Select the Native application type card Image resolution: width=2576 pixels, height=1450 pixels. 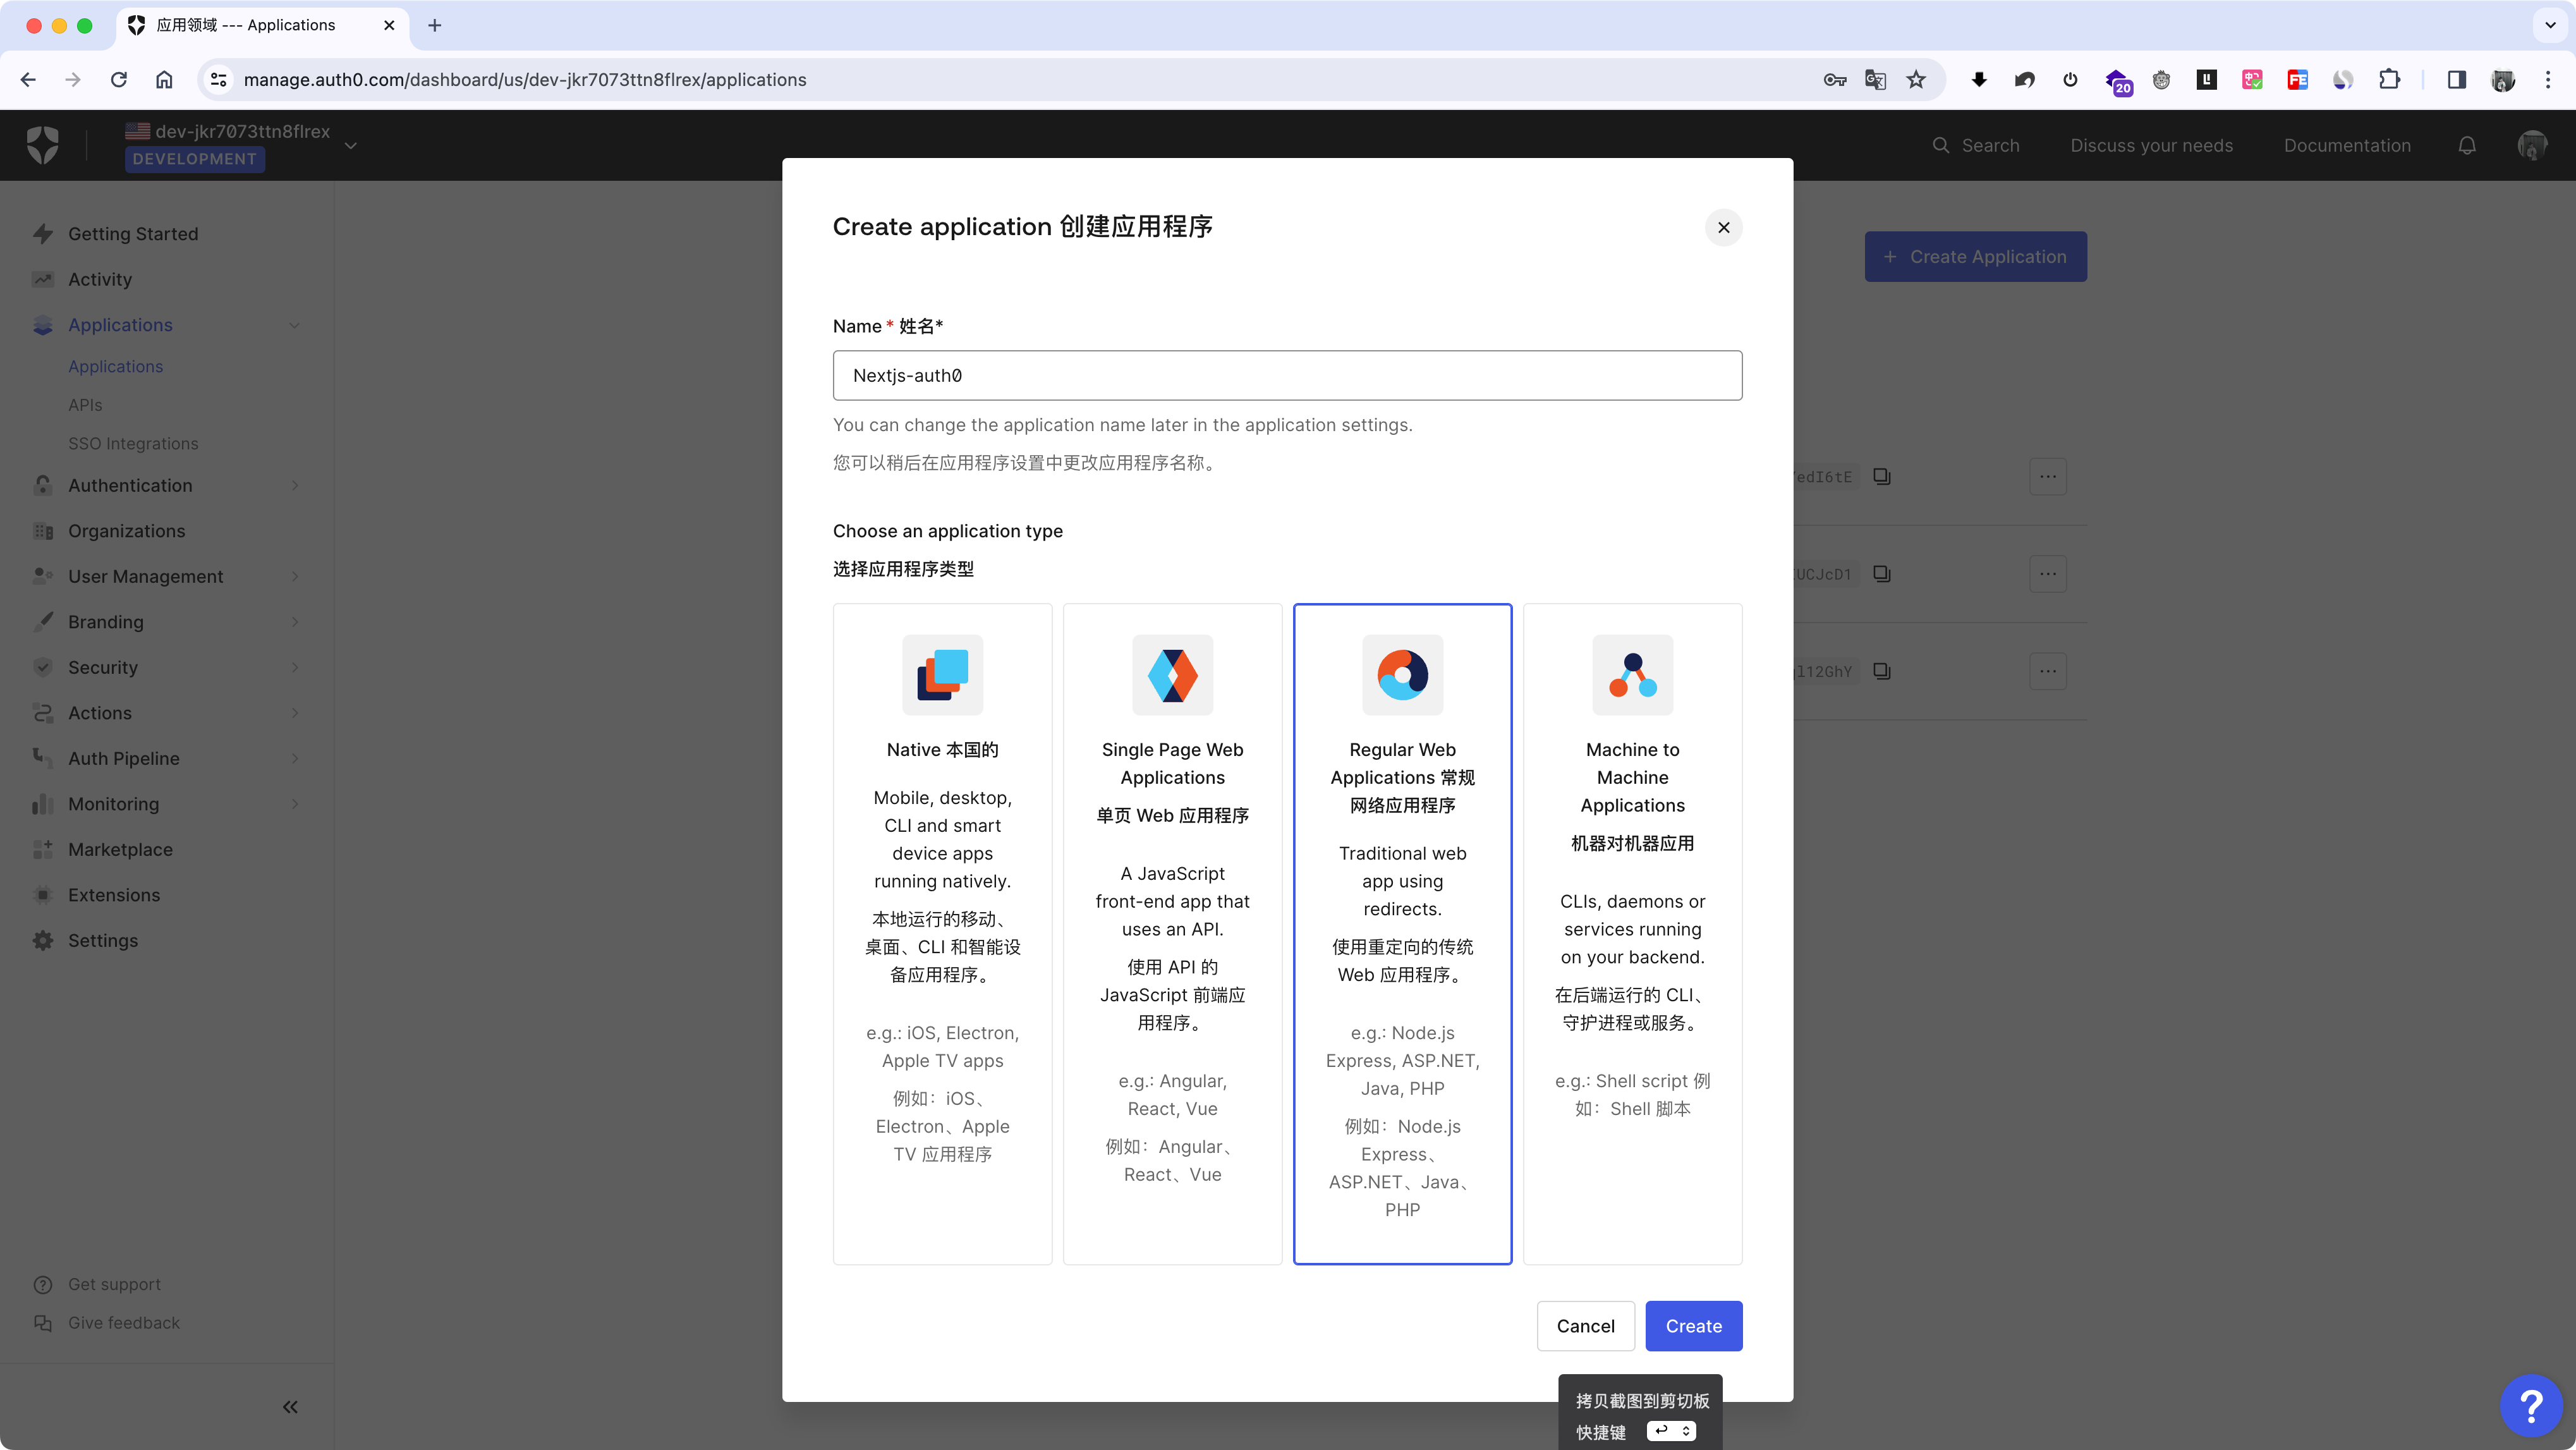[941, 930]
